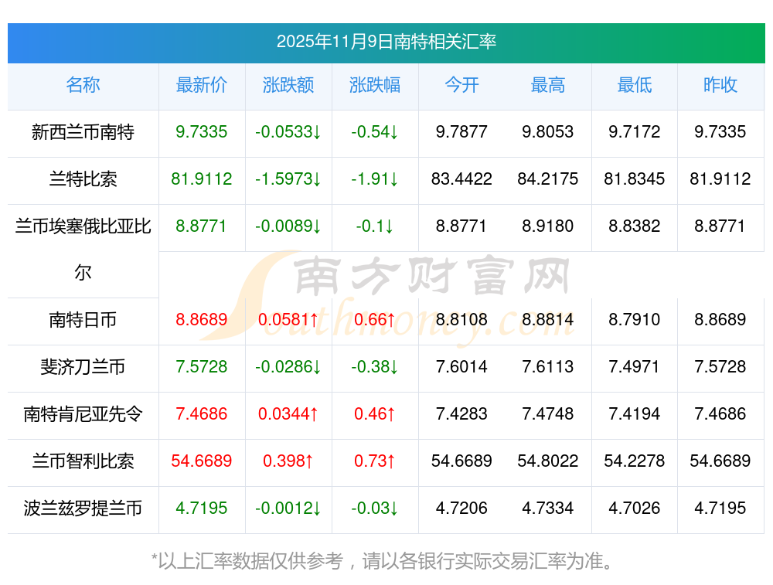Select the 南特日币 currency name
Image resolution: width=773 pixels, height=585 pixels.
coord(83,320)
